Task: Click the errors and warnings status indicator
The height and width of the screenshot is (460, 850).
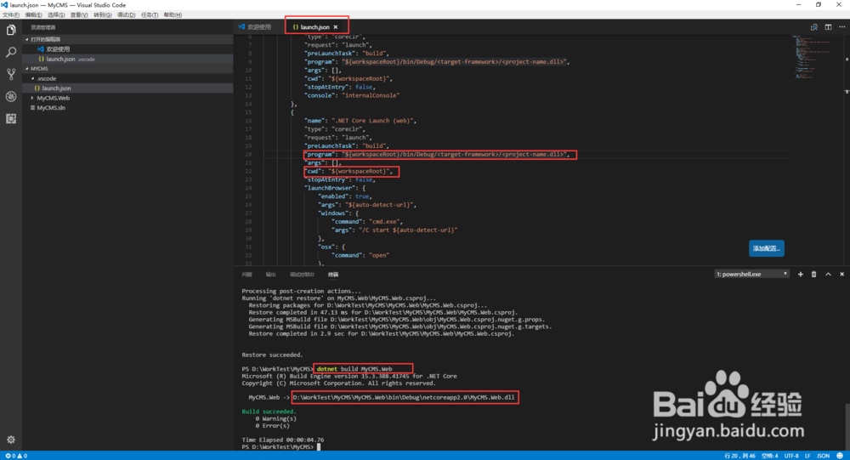Action: coord(16,456)
